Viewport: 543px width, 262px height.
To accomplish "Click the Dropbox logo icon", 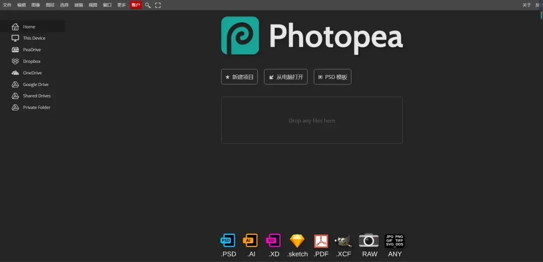I will [x=15, y=61].
